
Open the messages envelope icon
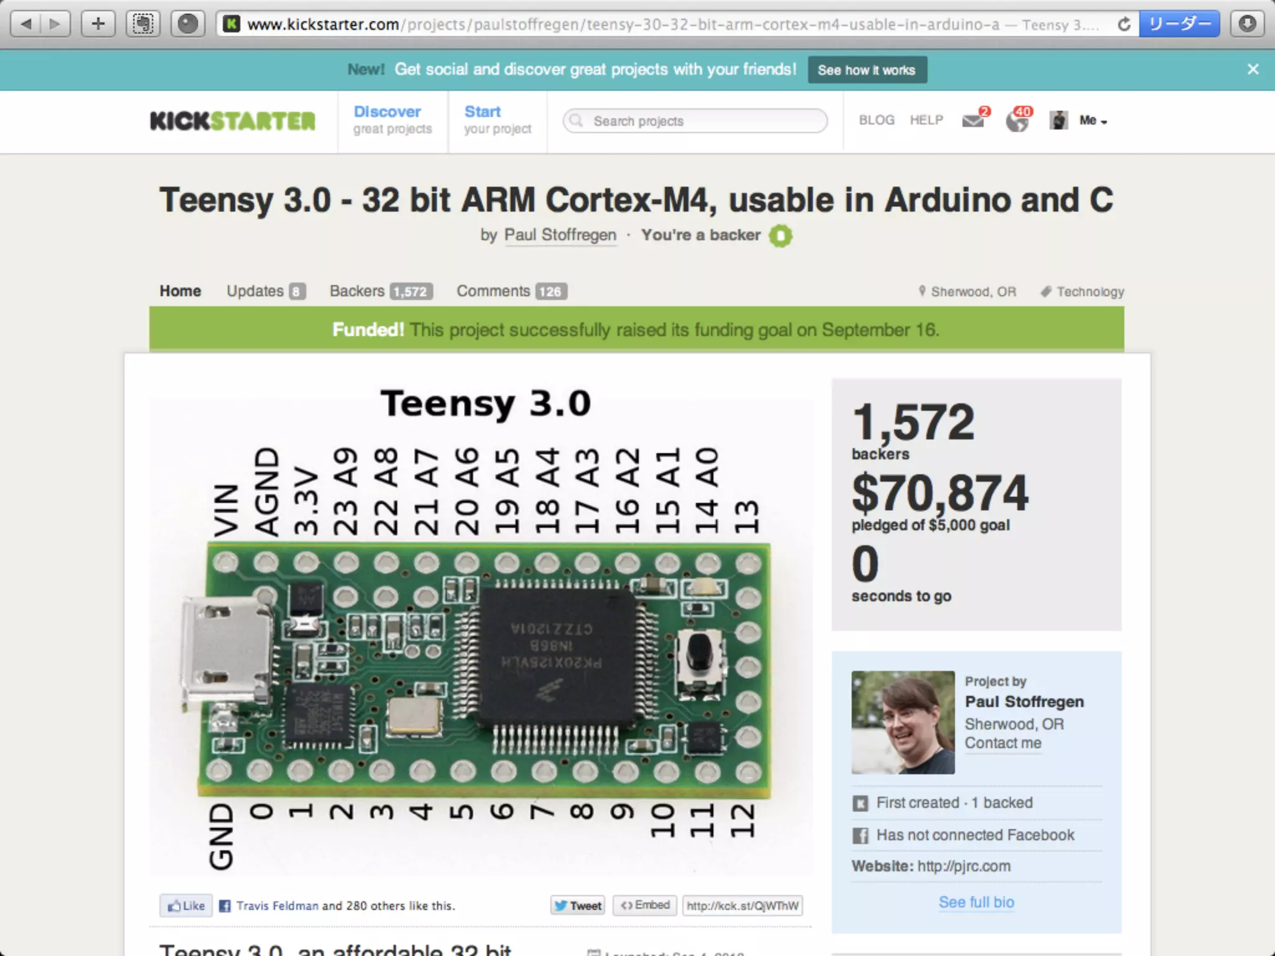click(x=973, y=119)
